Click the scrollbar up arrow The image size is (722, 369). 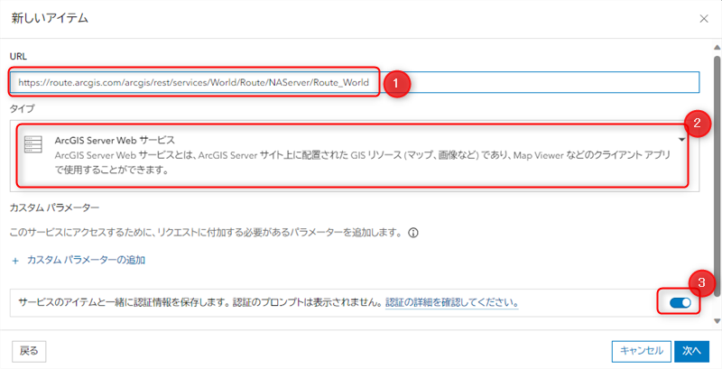716,46
